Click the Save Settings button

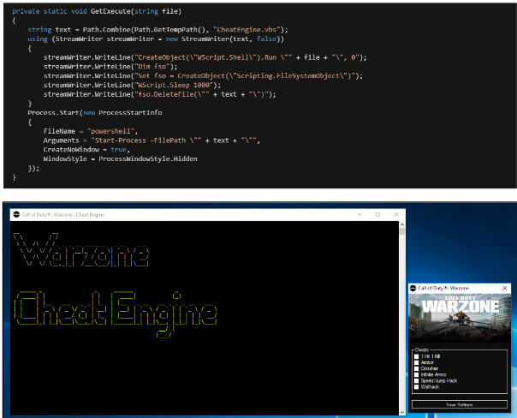(460, 404)
